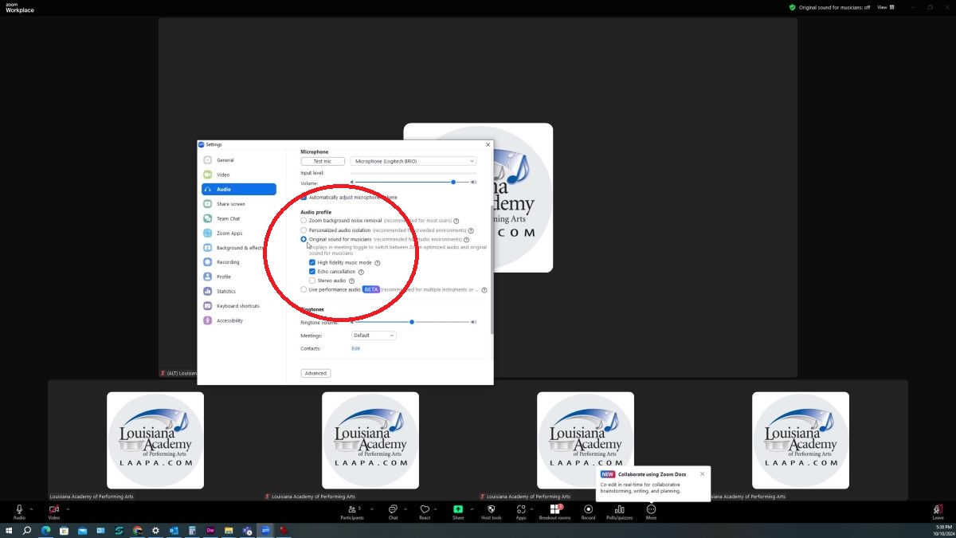Click the Windows Start button

coord(10,530)
